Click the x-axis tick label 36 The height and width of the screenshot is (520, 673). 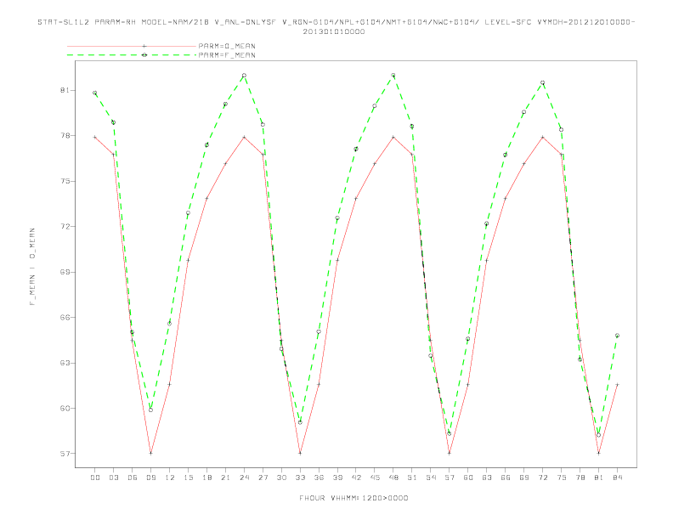coord(319,478)
